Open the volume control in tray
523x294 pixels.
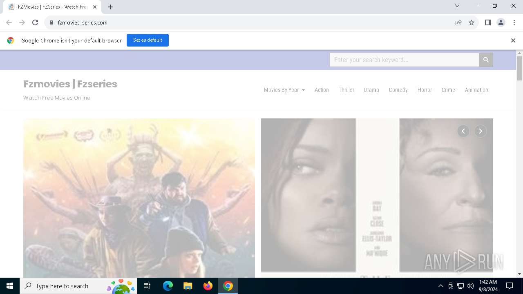470,286
